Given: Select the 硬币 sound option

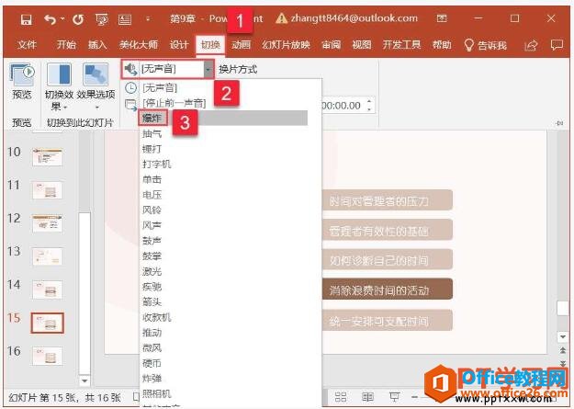Looking at the screenshot, I should coord(152,363).
